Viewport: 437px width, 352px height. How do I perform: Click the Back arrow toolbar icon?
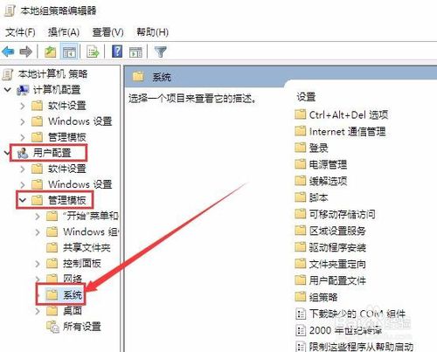click(x=8, y=52)
